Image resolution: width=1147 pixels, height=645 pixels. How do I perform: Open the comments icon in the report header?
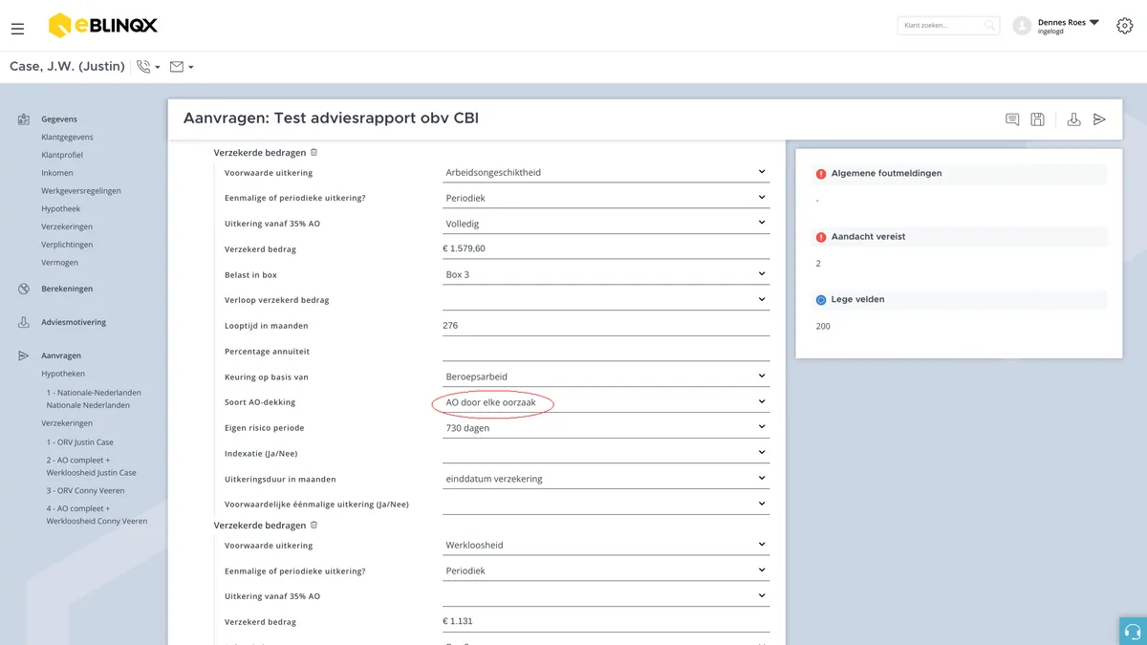[1012, 119]
